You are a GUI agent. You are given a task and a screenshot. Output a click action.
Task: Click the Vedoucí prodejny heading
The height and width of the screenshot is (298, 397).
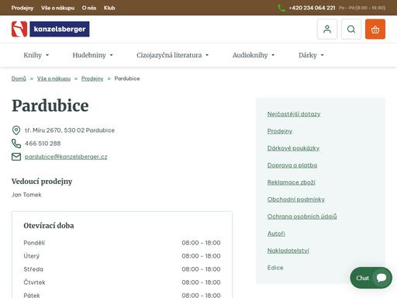[42, 182]
